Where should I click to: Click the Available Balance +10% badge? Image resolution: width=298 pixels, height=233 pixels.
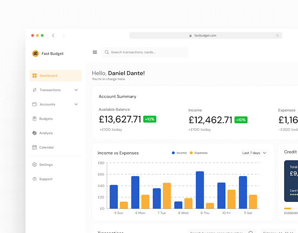click(150, 119)
